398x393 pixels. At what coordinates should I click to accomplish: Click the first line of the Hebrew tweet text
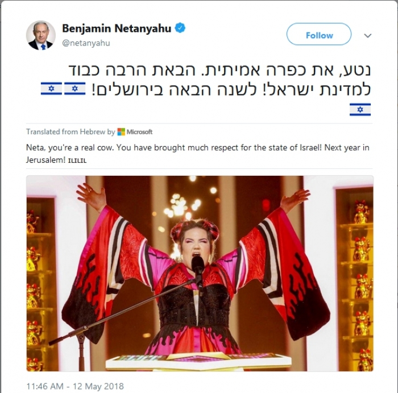[x=219, y=71]
